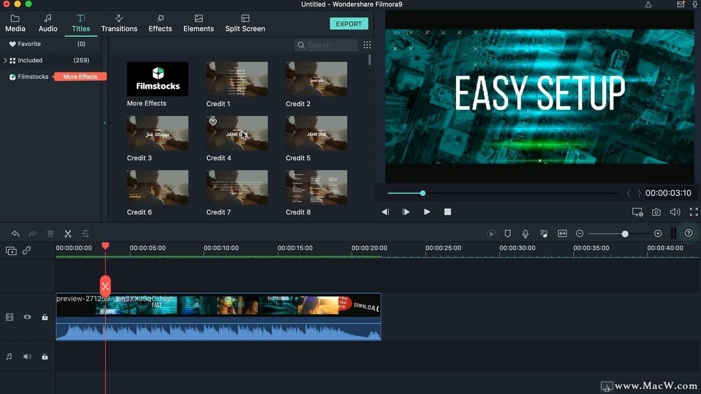Mute the audio track speaker

[27, 357]
